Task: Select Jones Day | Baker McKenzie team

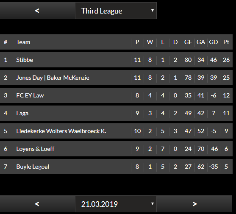Action: click(x=53, y=78)
